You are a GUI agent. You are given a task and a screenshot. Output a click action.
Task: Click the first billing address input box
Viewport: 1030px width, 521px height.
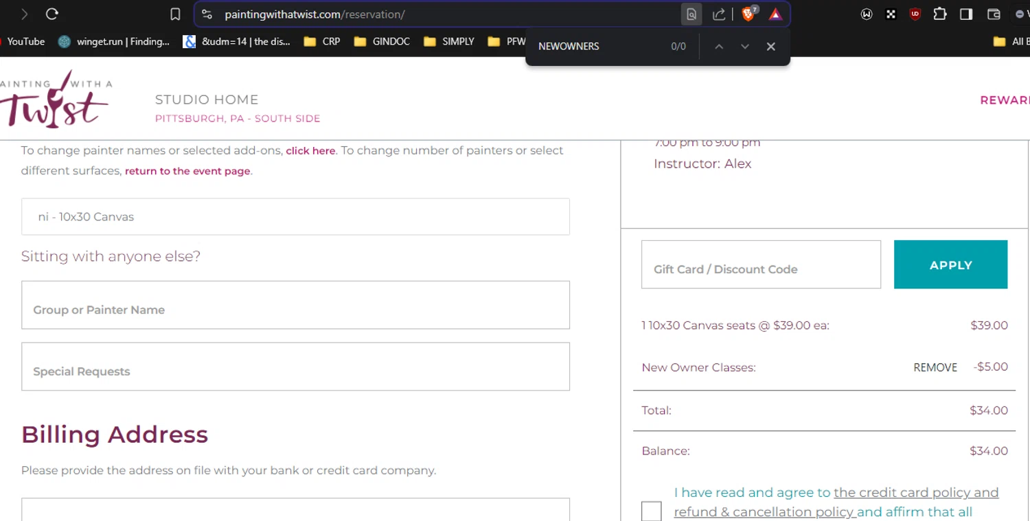[x=295, y=509]
